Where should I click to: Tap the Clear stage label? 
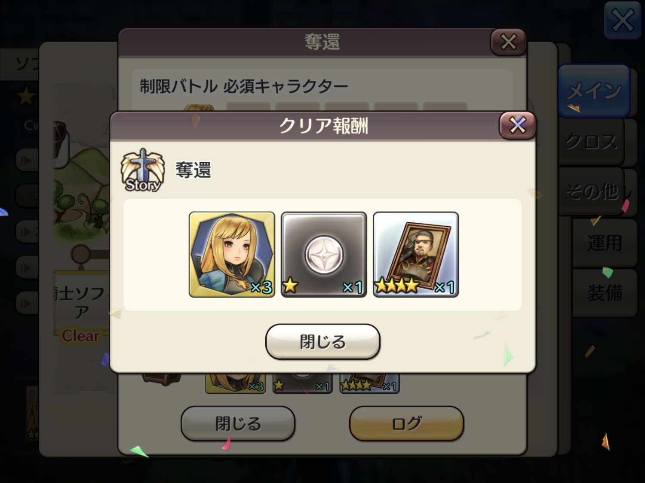point(80,336)
